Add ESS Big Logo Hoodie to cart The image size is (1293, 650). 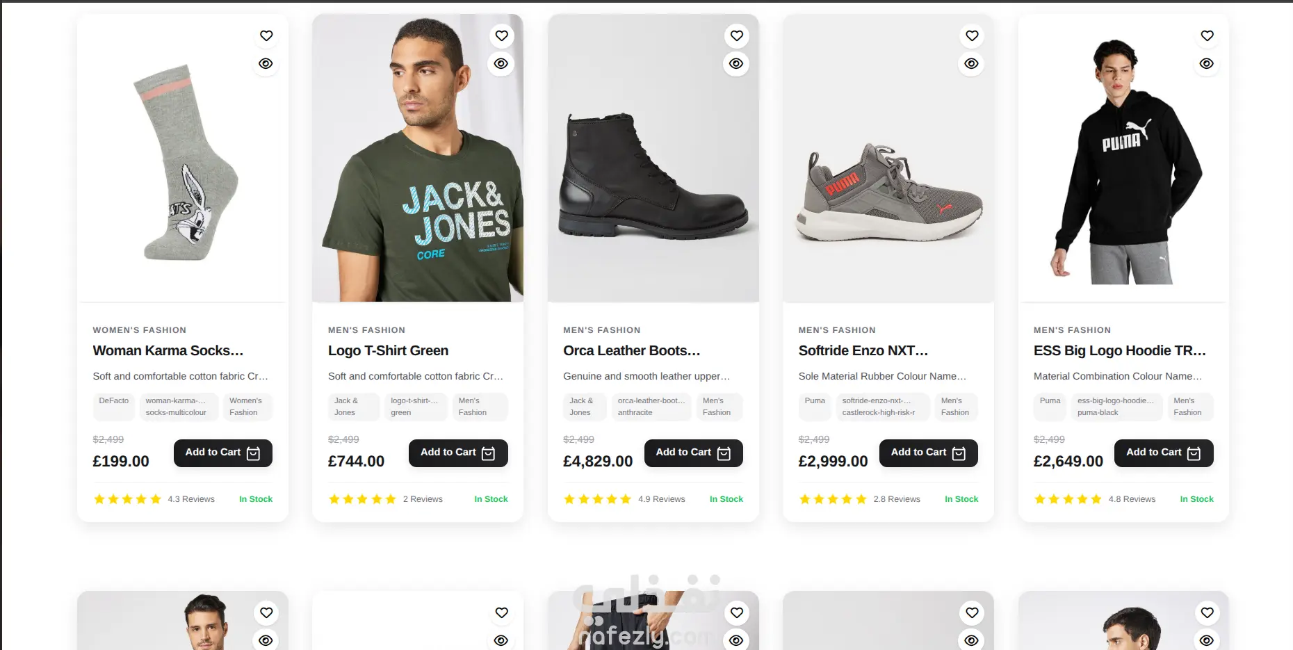point(1164,453)
